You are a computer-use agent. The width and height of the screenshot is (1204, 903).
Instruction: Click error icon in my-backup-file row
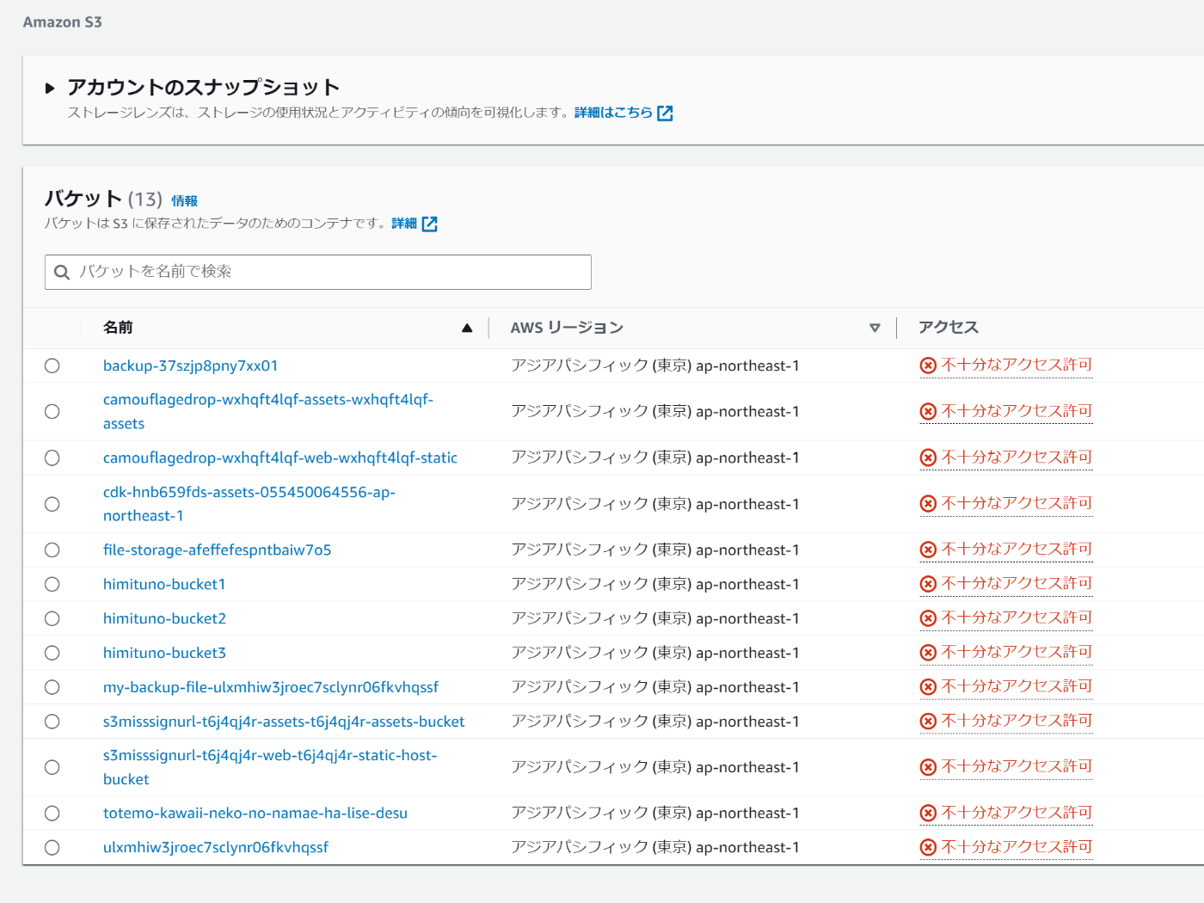click(928, 687)
